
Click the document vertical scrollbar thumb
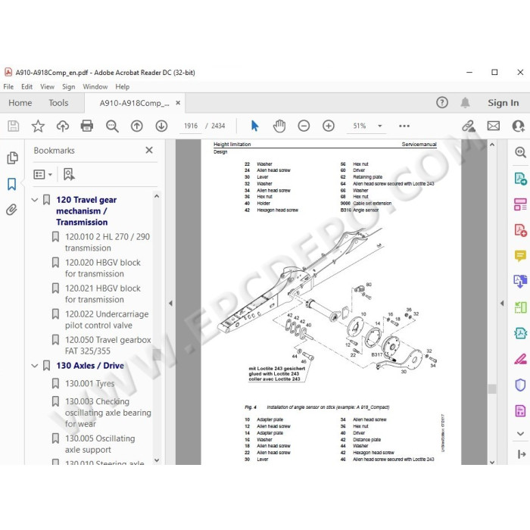[492, 388]
